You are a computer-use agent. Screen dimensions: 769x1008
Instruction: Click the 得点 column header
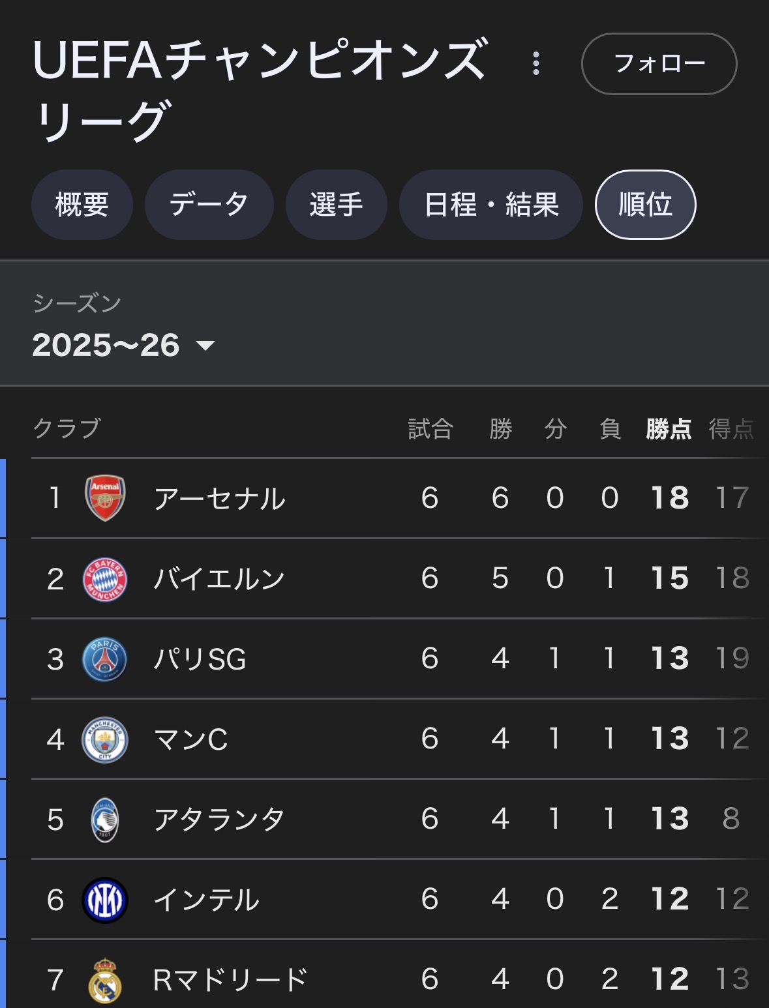(731, 429)
